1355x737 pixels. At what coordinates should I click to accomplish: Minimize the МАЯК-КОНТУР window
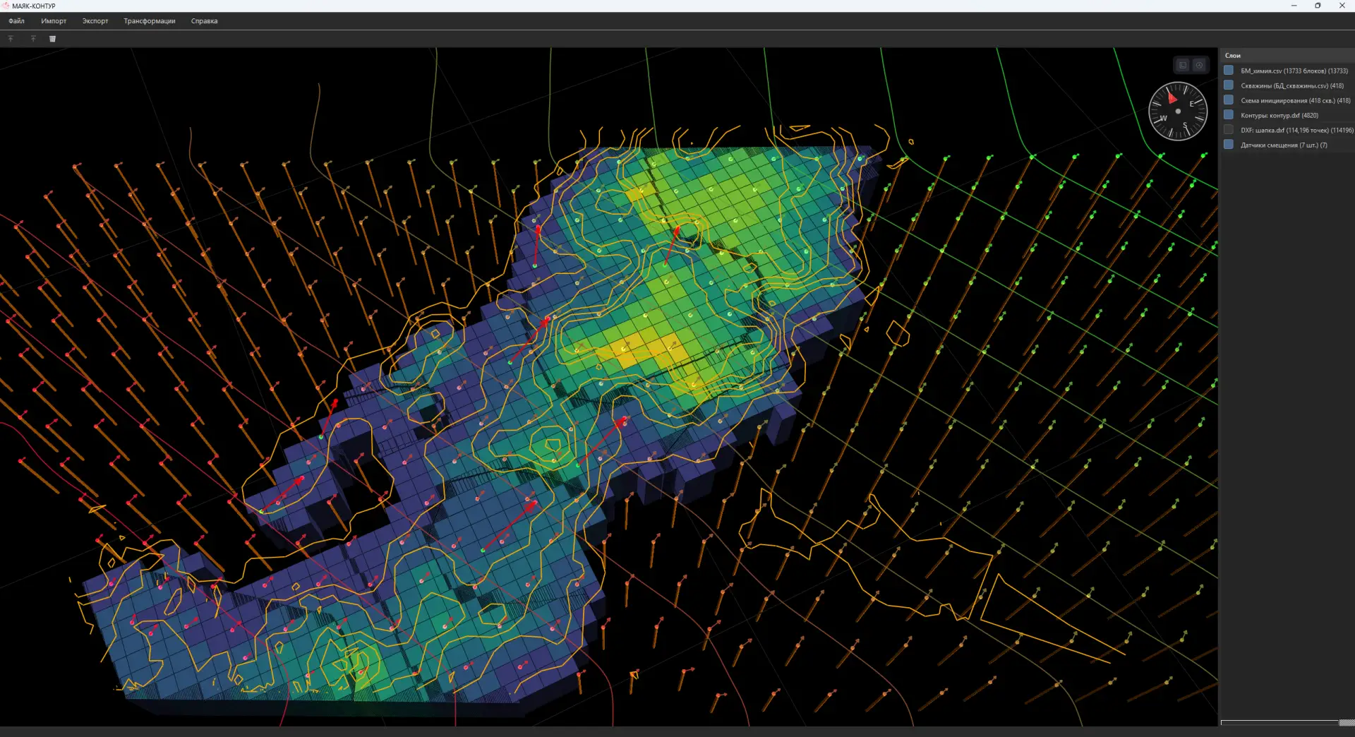1294,6
